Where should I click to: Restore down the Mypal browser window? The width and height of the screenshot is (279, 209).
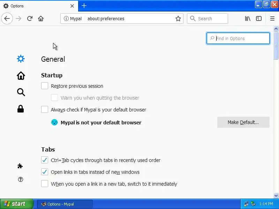tap(266, 5)
